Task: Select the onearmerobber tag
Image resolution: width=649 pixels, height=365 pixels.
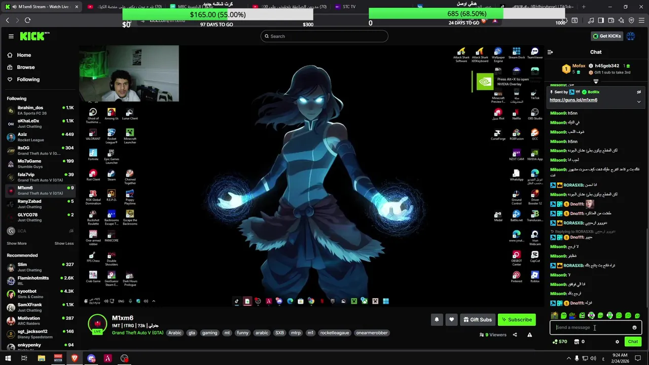Action: pos(372,333)
